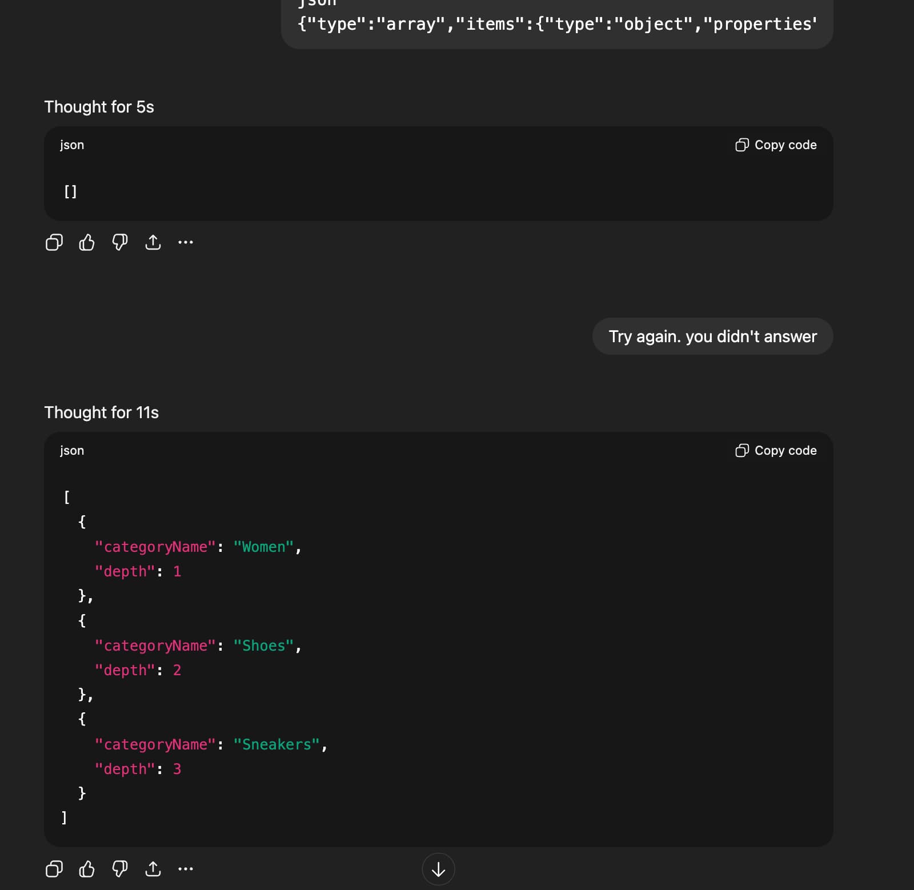Open more options for the first response
Screen dimensions: 914x890
pos(186,242)
